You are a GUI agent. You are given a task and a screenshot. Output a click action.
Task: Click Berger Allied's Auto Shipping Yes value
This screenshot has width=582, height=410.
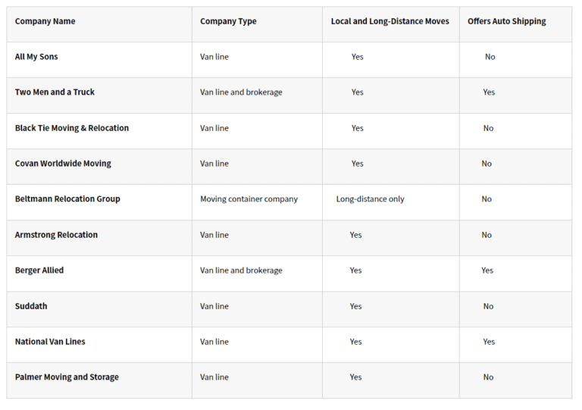point(487,271)
